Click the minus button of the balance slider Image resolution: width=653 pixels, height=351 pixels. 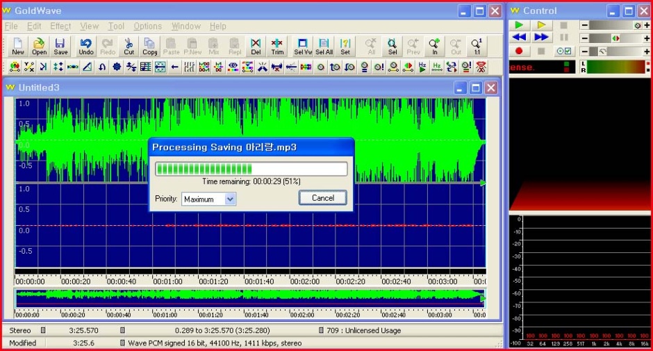tap(585, 38)
